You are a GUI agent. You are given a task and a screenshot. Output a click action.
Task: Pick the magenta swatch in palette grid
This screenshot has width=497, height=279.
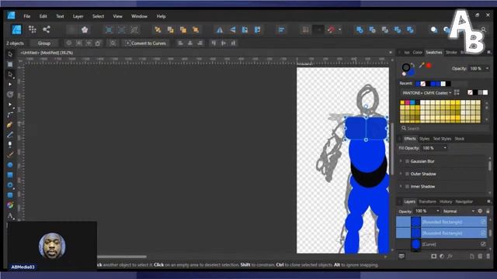pyautogui.click(x=407, y=102)
